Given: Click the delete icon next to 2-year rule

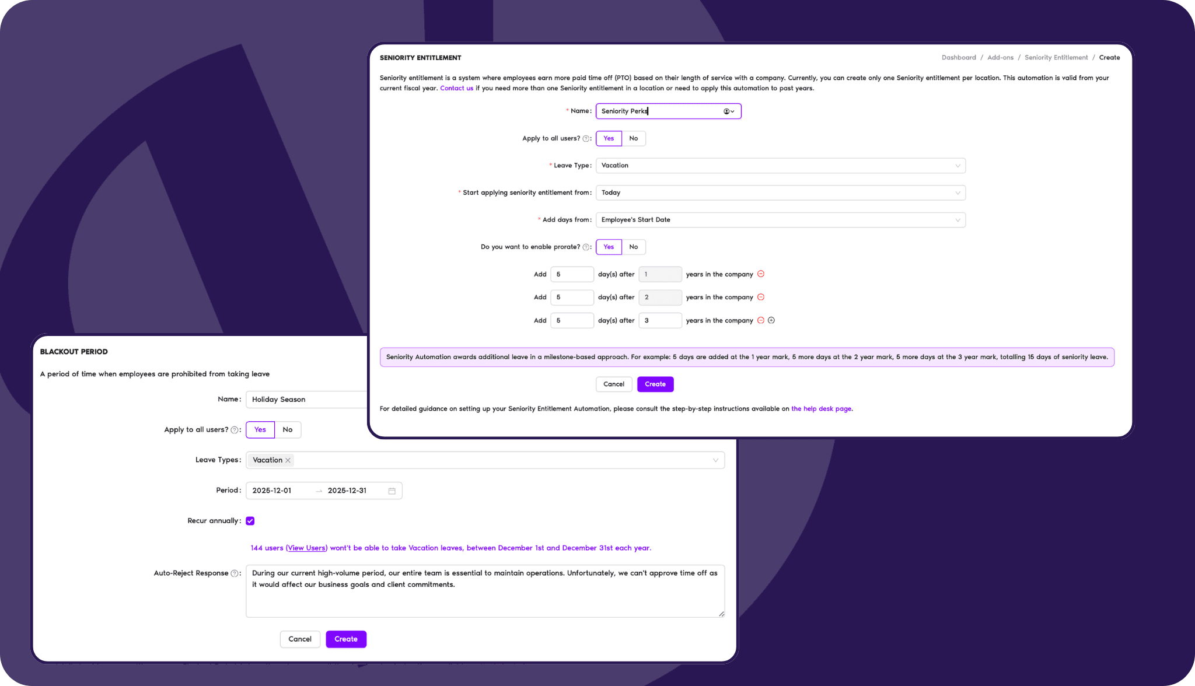Looking at the screenshot, I should point(760,297).
